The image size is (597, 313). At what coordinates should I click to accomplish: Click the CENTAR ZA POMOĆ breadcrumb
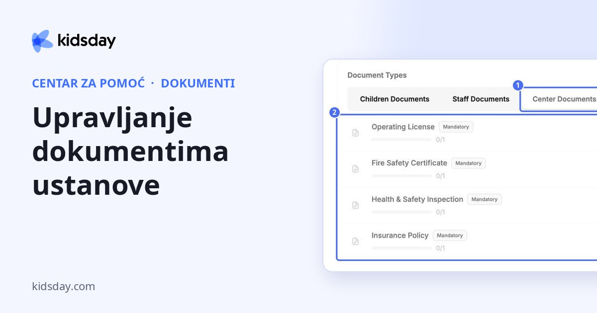(x=88, y=83)
